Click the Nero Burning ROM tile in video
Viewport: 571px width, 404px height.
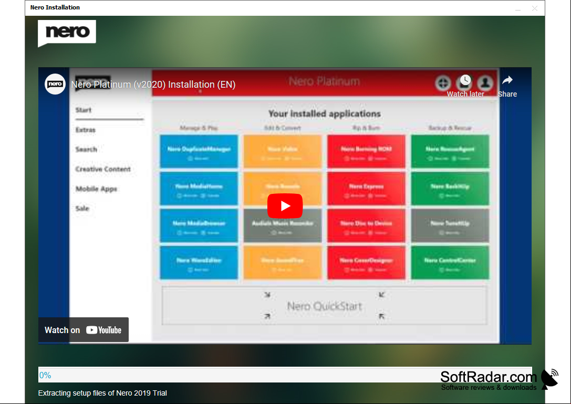tap(366, 151)
